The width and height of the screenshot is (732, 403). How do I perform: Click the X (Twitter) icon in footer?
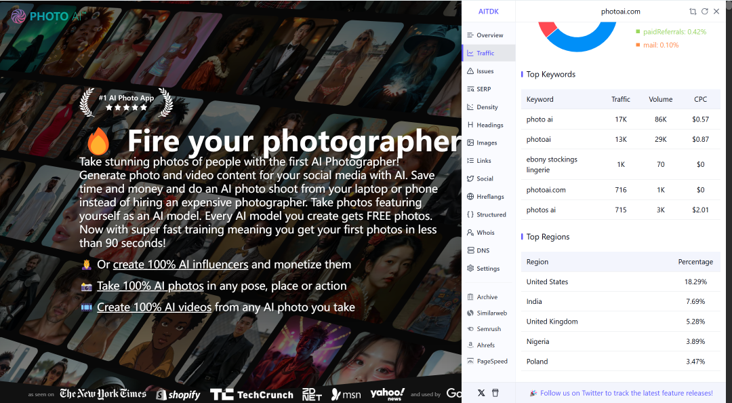click(x=481, y=393)
